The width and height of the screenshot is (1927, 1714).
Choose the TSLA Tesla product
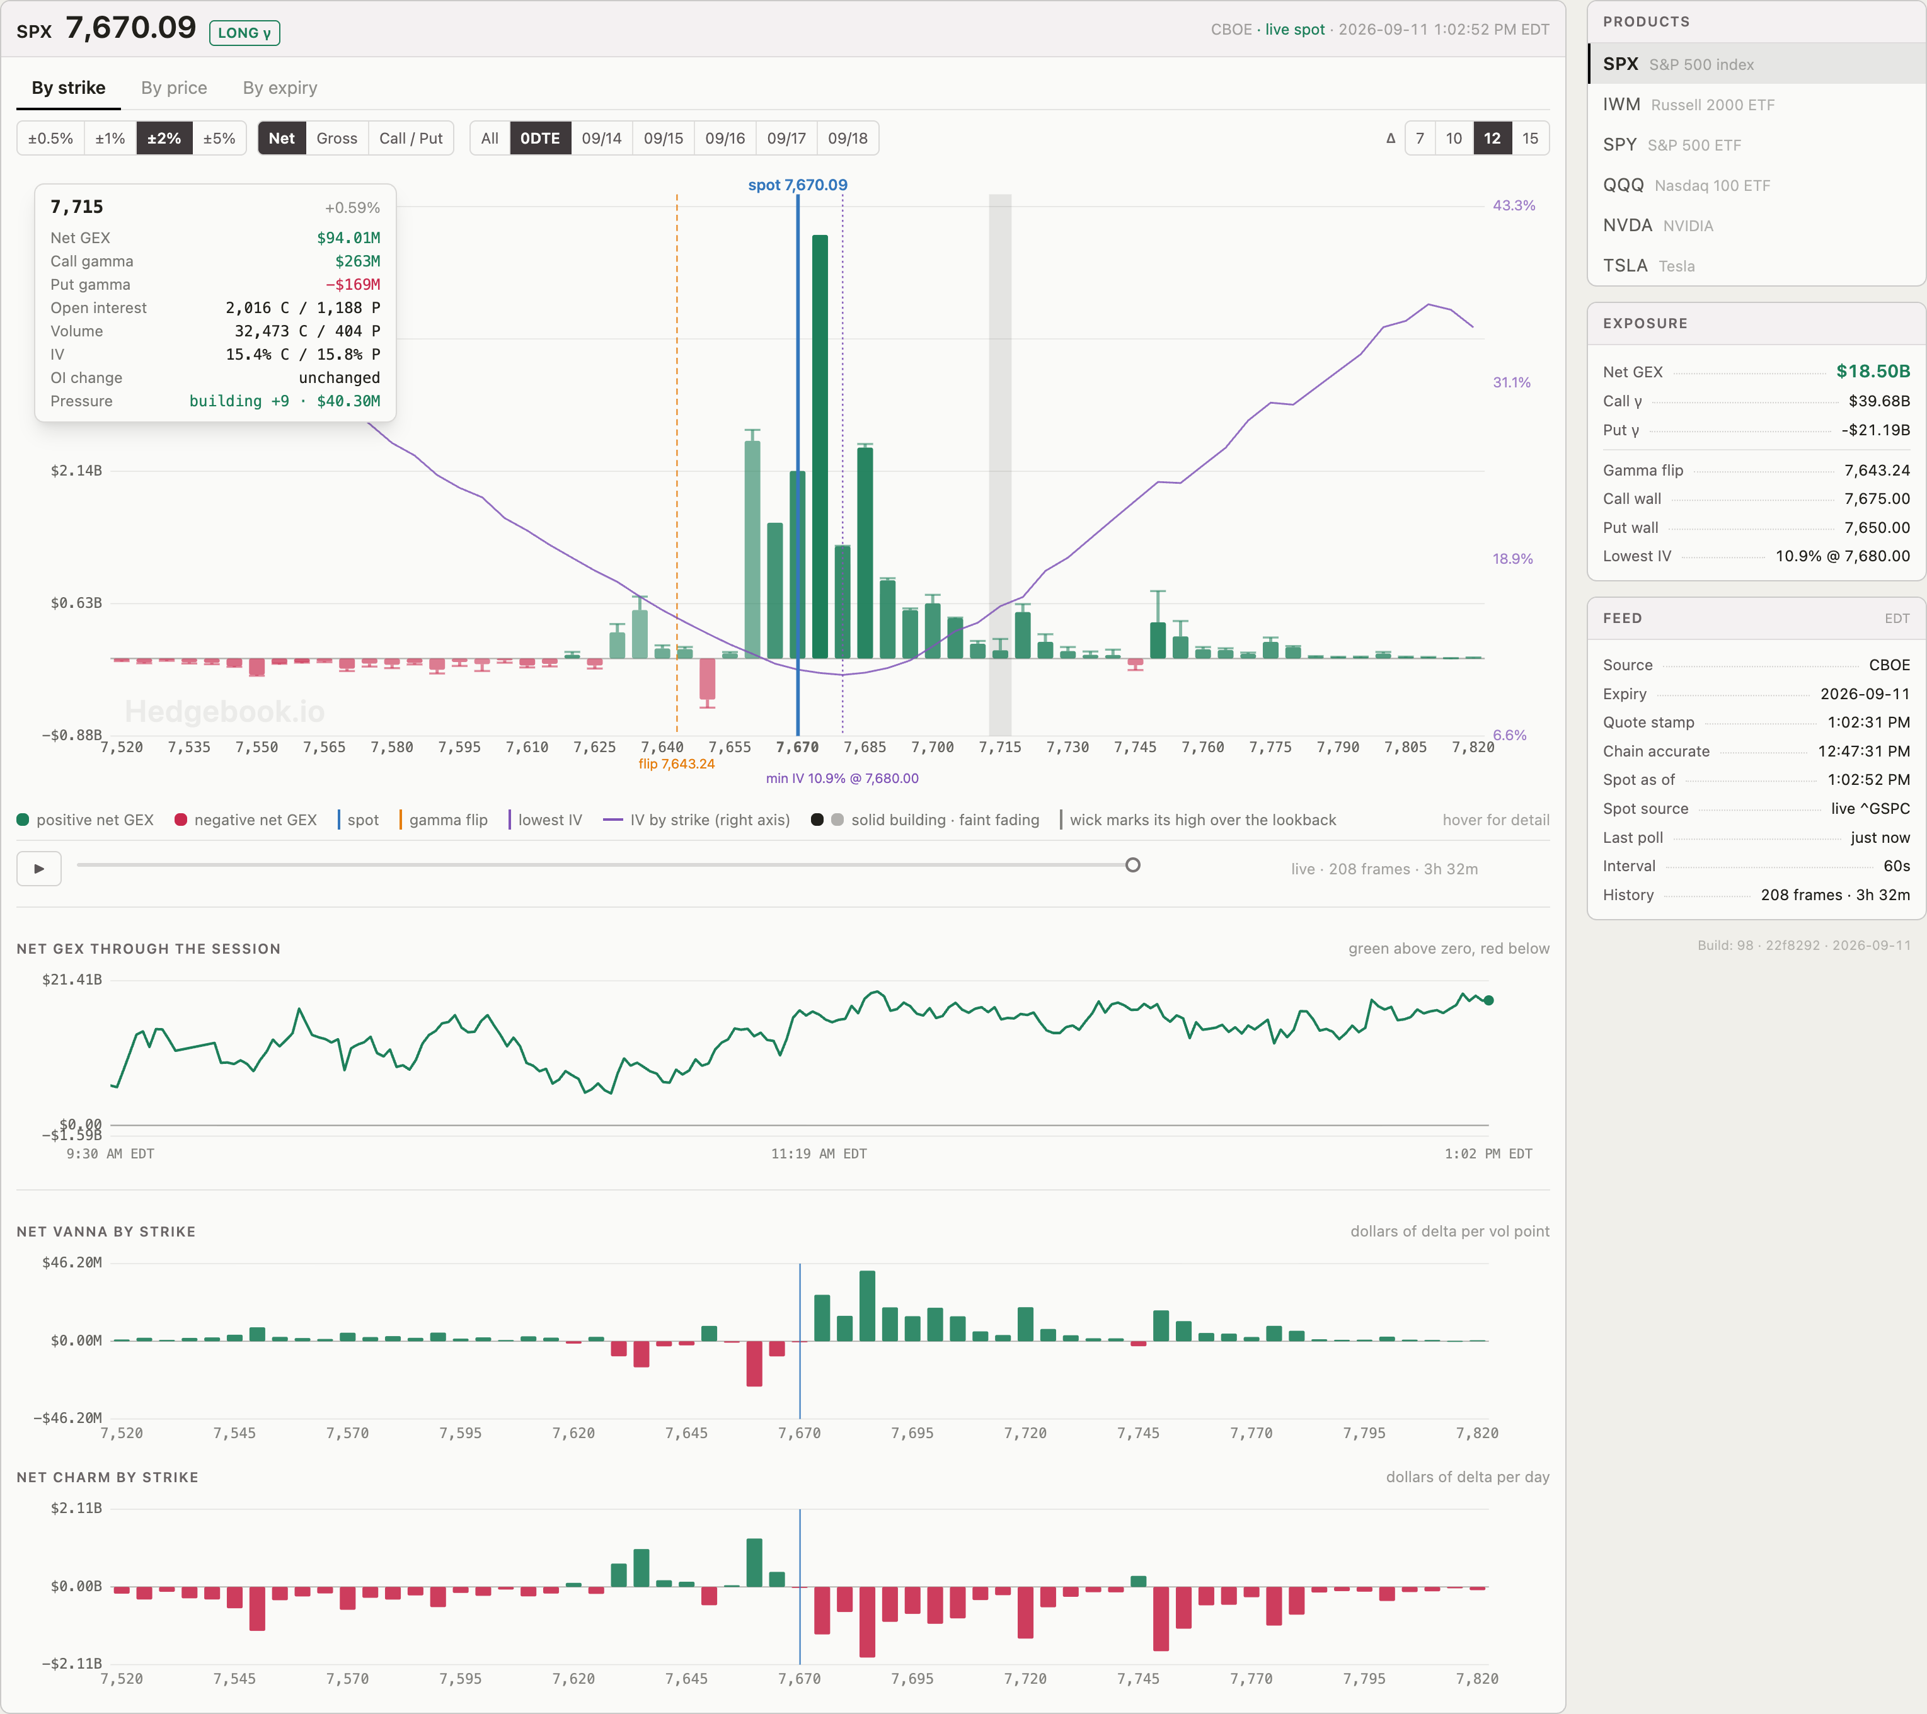pyautogui.click(x=1756, y=266)
